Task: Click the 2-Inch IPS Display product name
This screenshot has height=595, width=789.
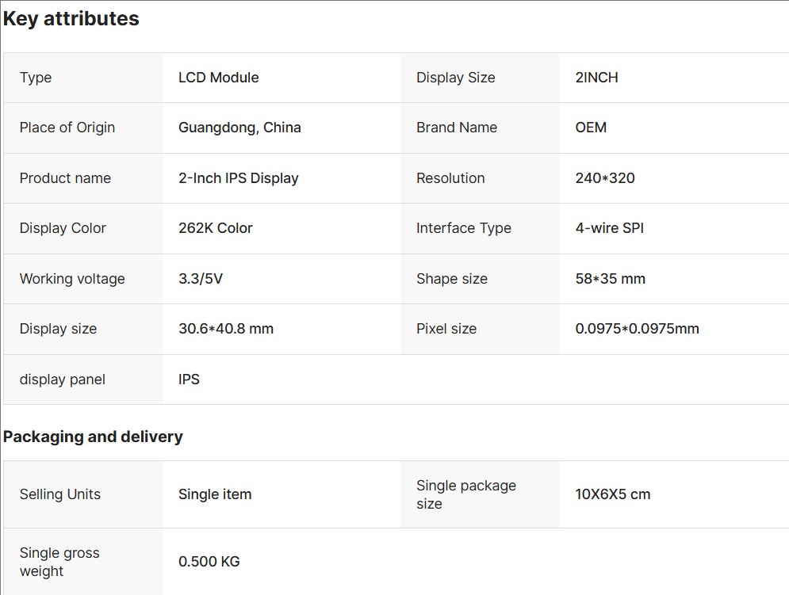Action: (x=239, y=178)
